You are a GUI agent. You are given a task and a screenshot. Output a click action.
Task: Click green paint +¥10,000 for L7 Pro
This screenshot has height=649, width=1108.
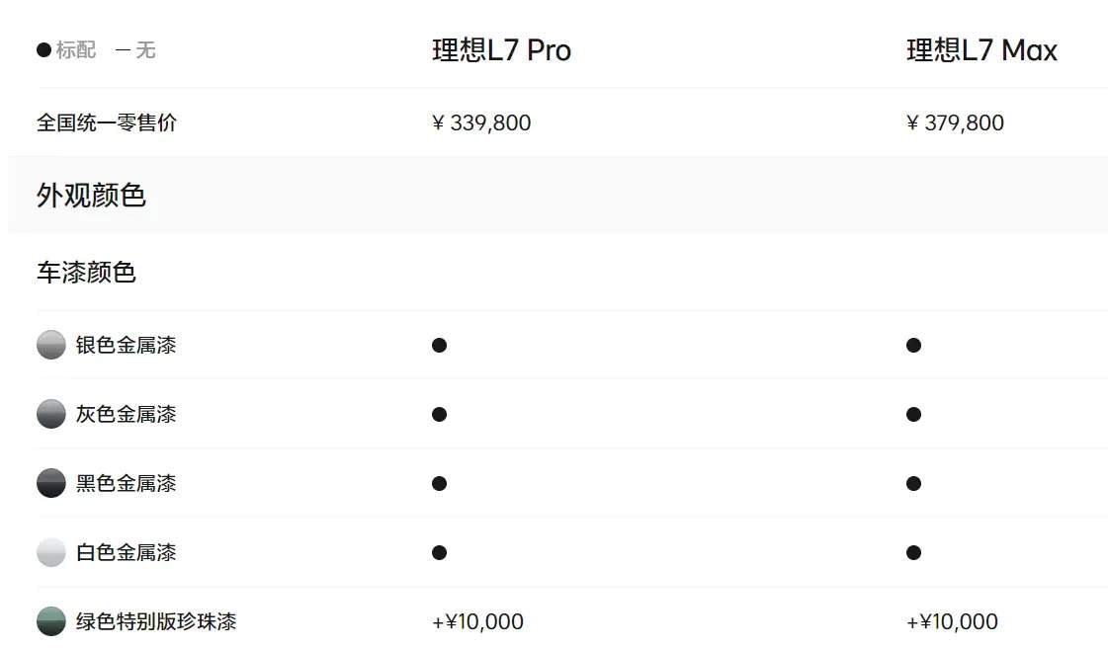tap(477, 621)
